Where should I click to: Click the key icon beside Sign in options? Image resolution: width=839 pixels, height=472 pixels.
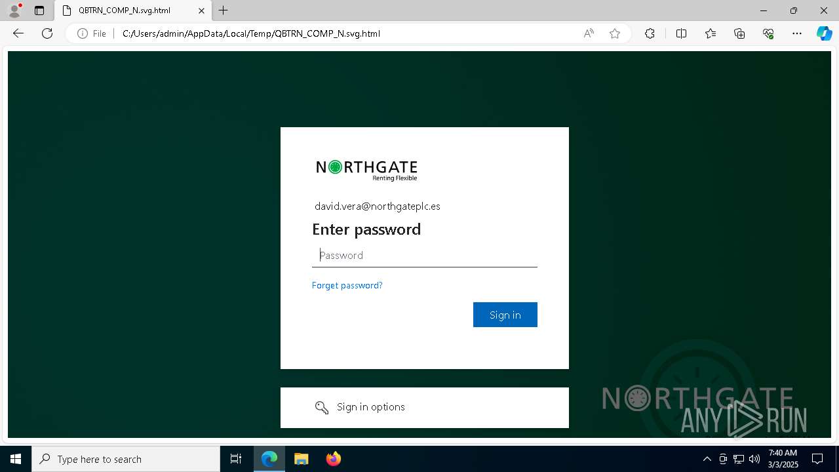(321, 408)
